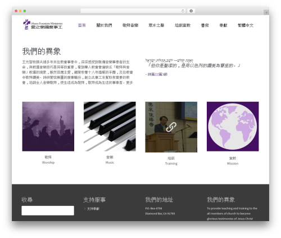
Task: Click the Hebrew verse text line
Action: [169, 60]
